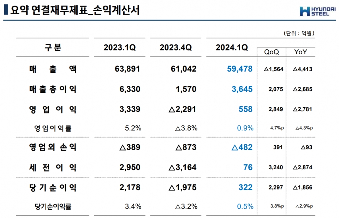Click the 2023.1Q column header
The width and height of the screenshot is (339, 218).
click(x=119, y=48)
